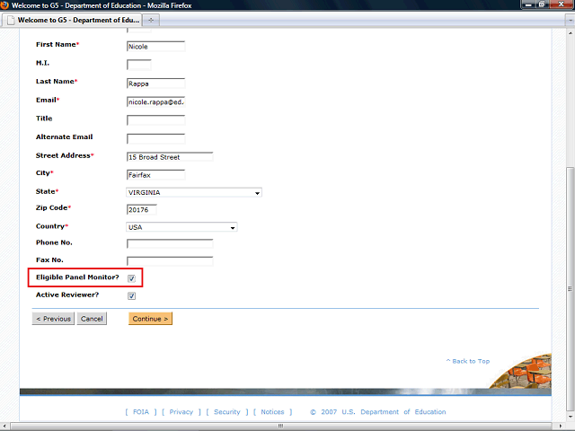Close the Firefox window
The height and width of the screenshot is (431, 575).
pyautogui.click(x=561, y=4)
